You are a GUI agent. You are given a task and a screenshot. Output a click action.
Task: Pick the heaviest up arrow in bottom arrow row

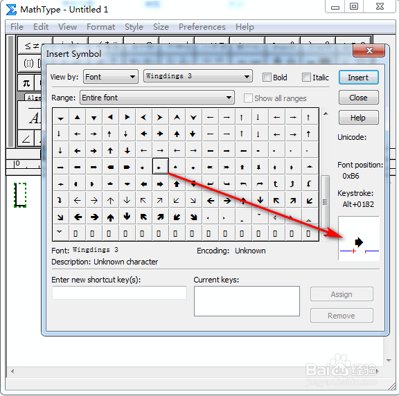point(110,217)
